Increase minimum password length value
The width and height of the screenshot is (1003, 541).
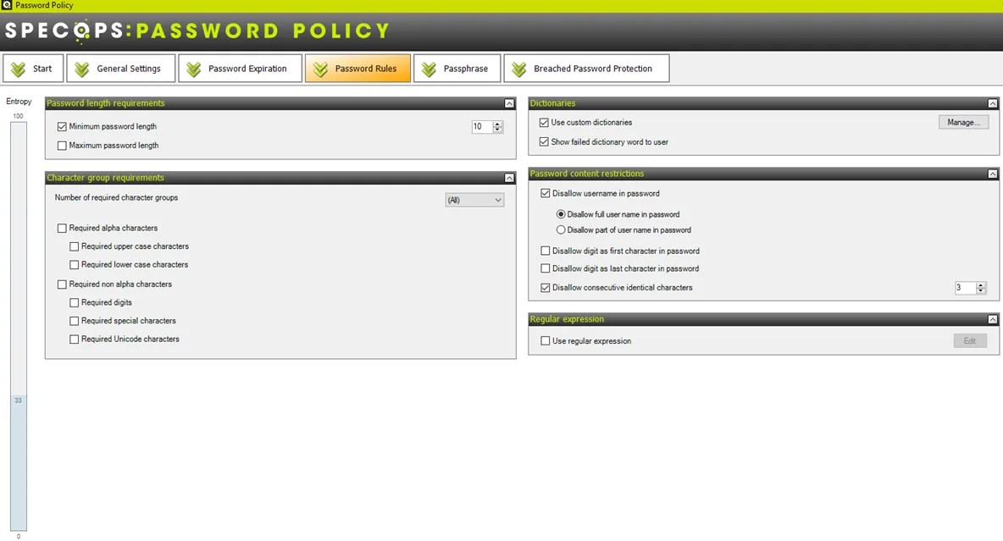(497, 124)
